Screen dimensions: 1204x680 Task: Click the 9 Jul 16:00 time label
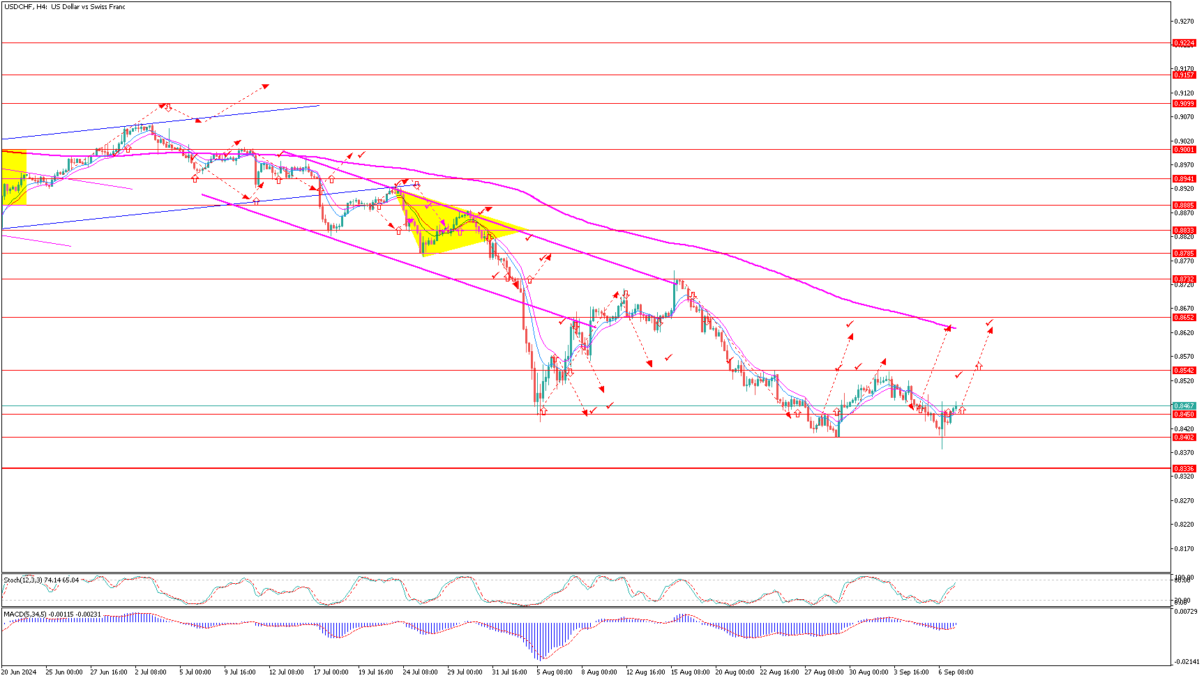click(240, 672)
